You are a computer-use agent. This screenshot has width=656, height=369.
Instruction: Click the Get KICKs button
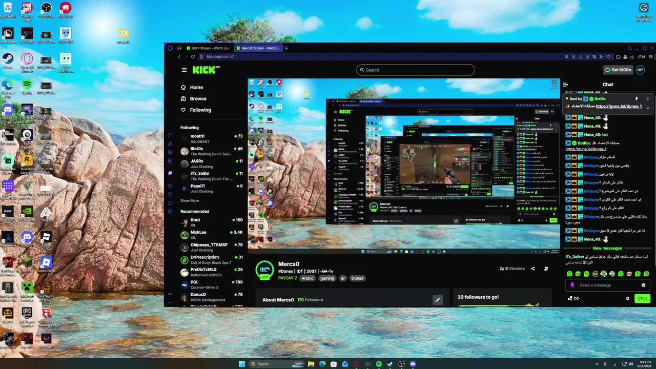[618, 70]
